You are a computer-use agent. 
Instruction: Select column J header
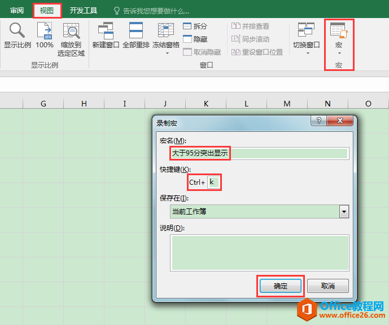click(x=165, y=104)
